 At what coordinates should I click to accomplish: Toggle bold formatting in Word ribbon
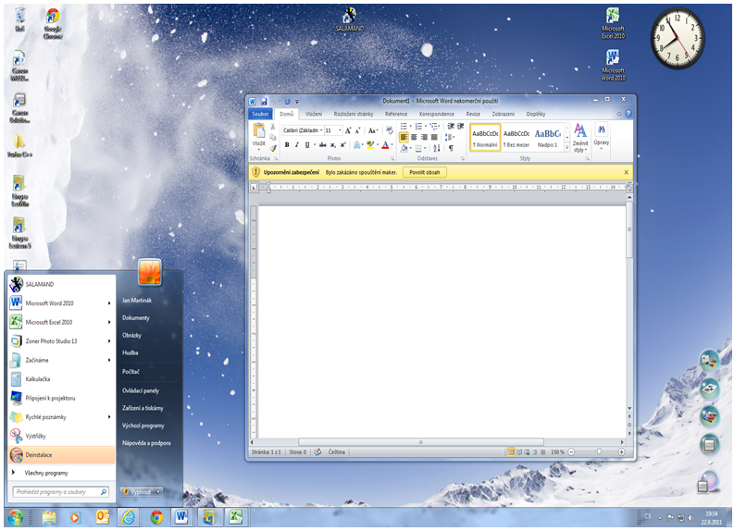(287, 145)
